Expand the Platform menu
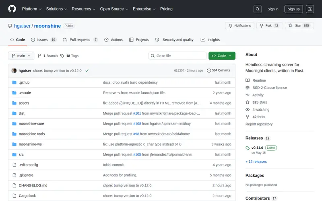The image size is (322, 201). pyautogui.click(x=32, y=9)
